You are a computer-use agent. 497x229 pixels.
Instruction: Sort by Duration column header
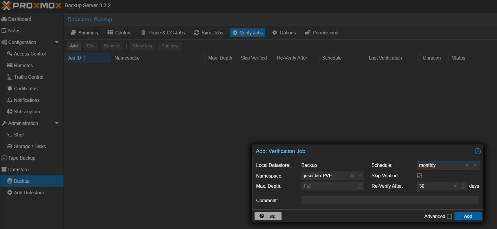(434, 58)
